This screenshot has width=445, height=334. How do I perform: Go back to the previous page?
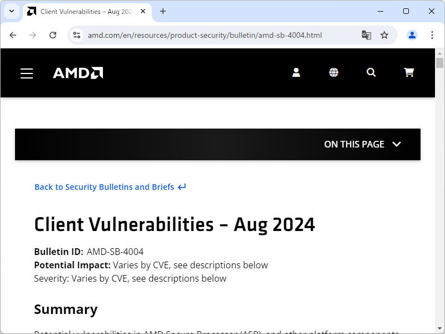(13, 35)
